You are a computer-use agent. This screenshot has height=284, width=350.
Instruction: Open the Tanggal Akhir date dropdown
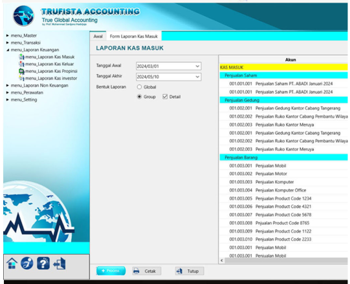click(197, 77)
